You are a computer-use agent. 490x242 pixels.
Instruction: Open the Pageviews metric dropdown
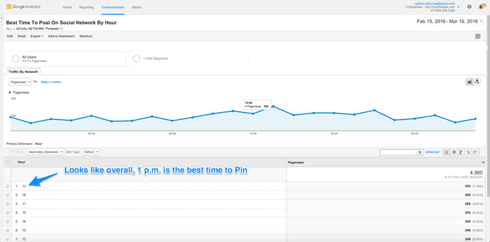tap(20, 82)
